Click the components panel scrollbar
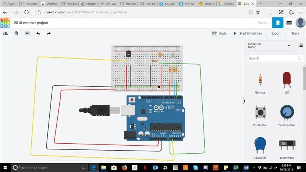Image resolution: width=306 pixels, height=172 pixels. coord(304,78)
